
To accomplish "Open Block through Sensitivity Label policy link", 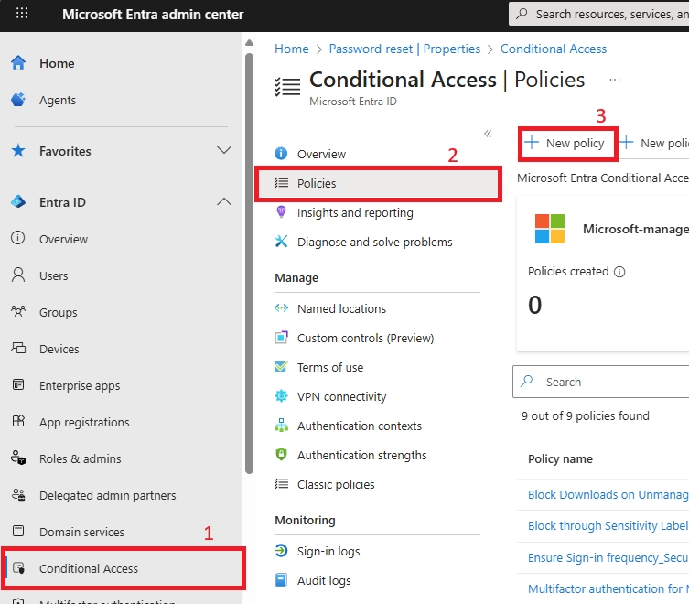I will tap(608, 525).
